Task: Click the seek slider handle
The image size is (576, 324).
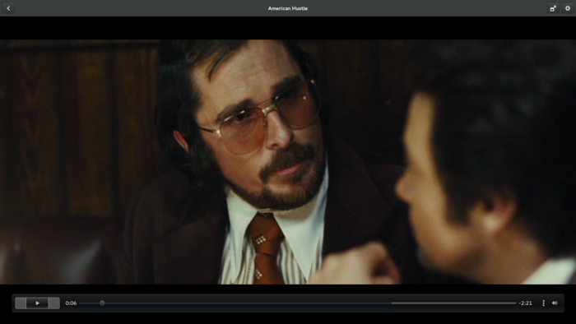Action: [102, 303]
